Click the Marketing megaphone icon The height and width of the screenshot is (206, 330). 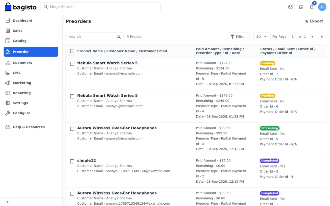[8, 83]
